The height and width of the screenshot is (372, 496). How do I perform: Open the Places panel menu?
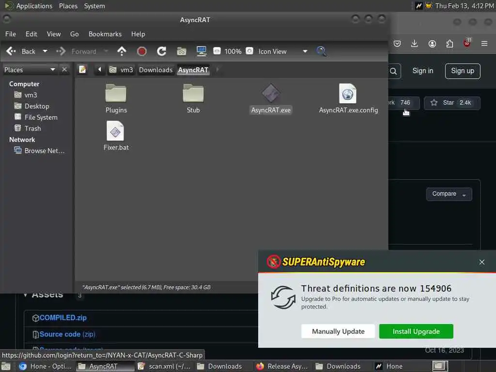pos(68,6)
